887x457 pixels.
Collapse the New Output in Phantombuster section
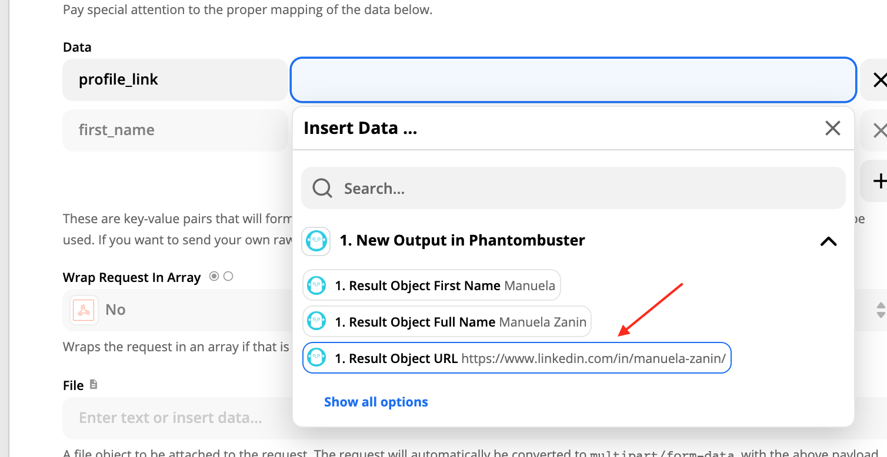click(828, 241)
